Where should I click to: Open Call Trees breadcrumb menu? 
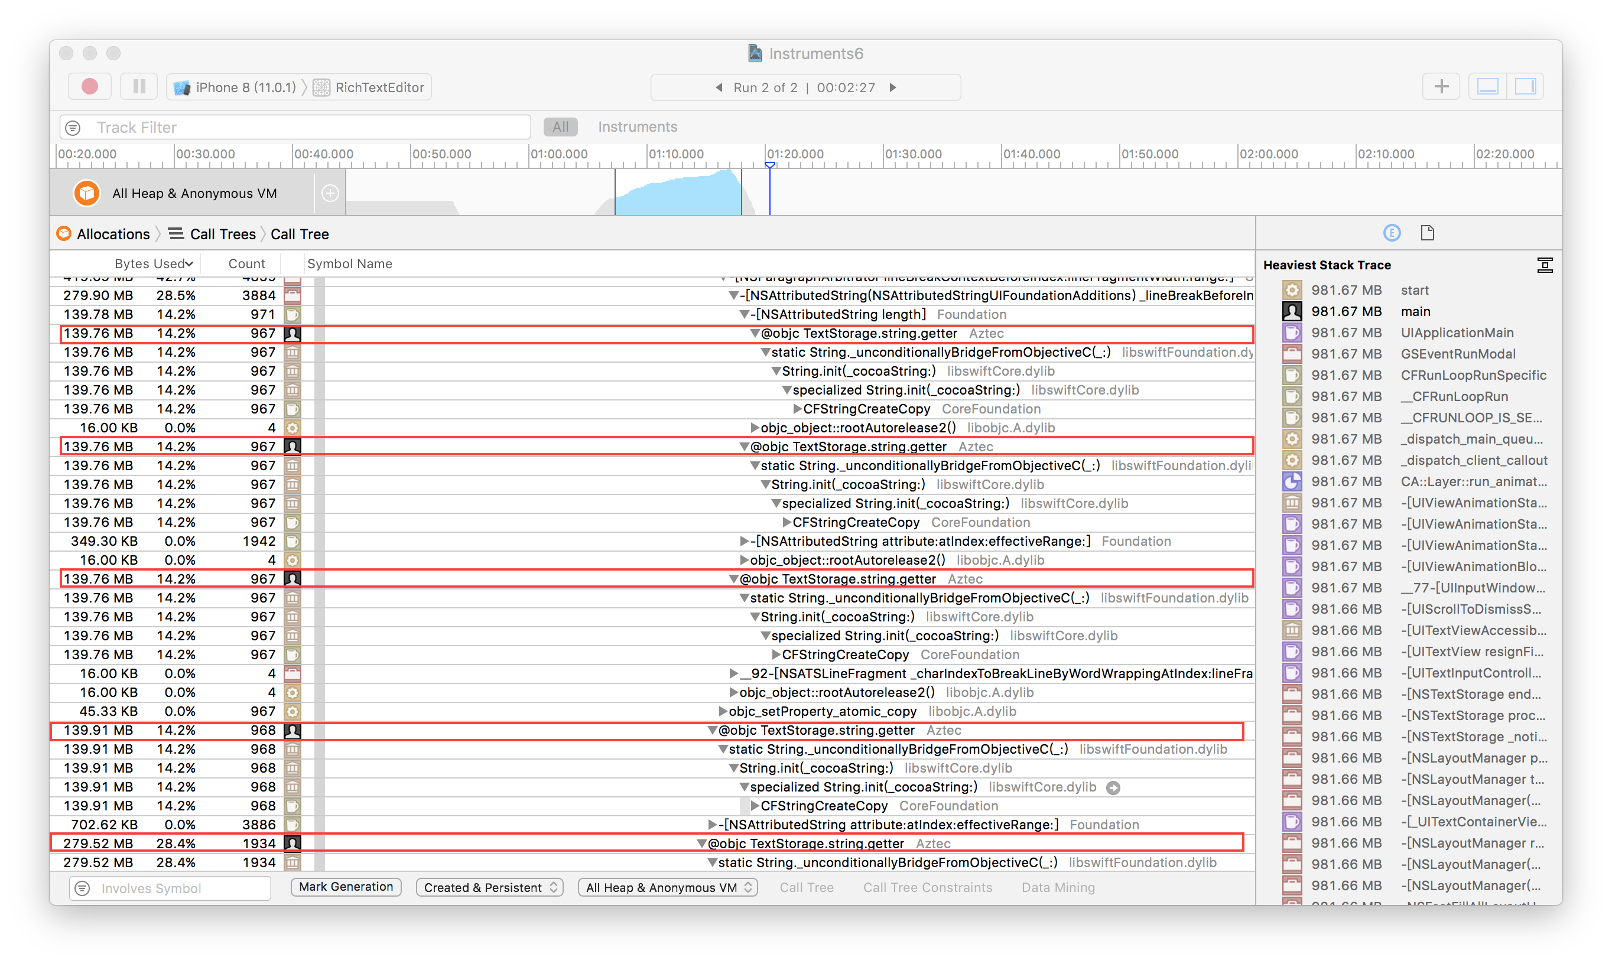pos(222,235)
